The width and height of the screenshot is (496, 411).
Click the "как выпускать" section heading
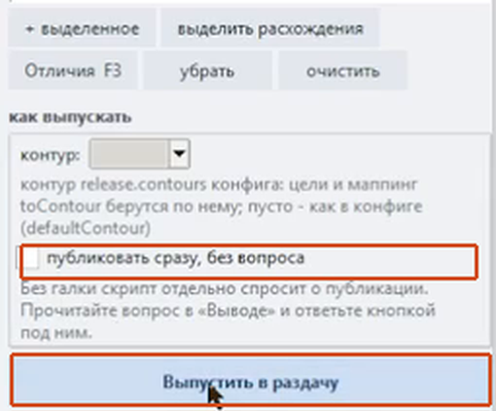tap(70, 117)
